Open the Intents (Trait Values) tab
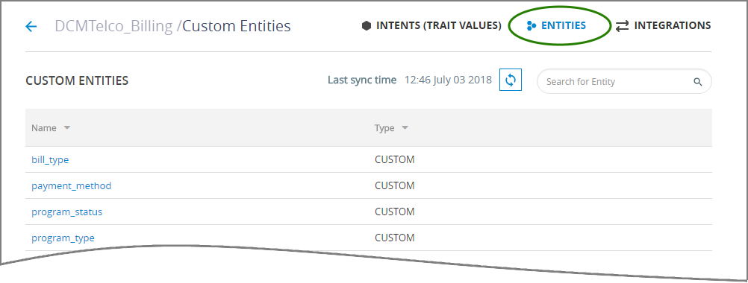 pyautogui.click(x=431, y=25)
